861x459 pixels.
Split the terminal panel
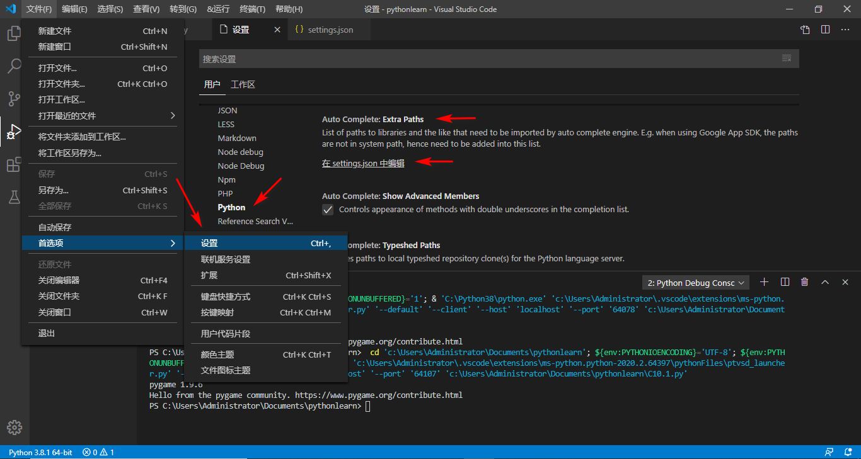(x=785, y=282)
